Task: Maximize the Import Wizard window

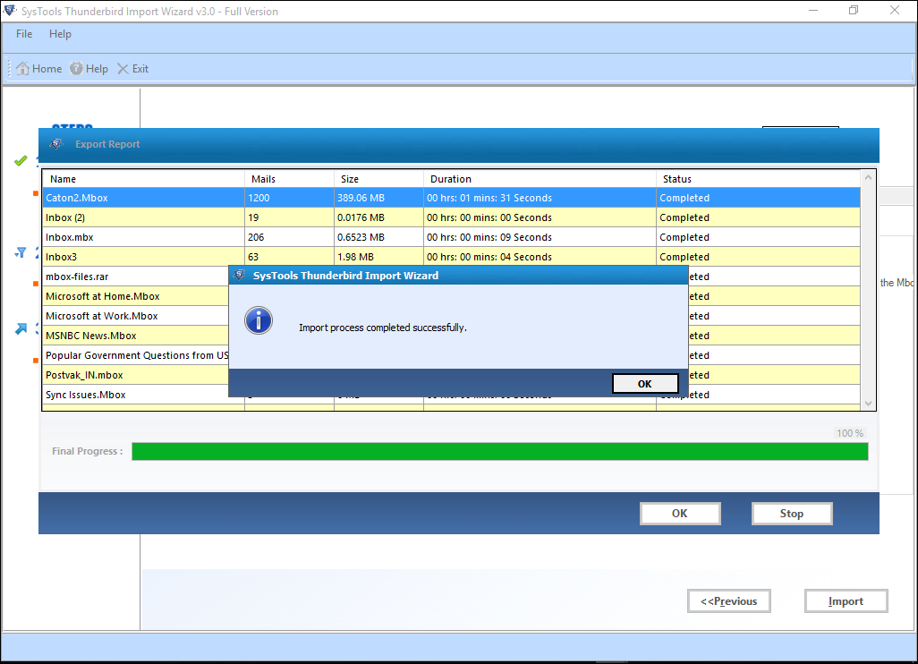Action: click(x=854, y=11)
